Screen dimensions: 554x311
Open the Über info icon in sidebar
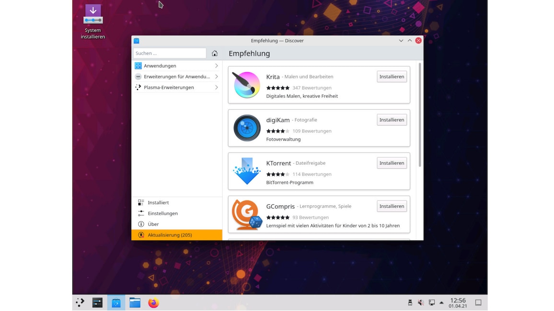tap(138, 224)
